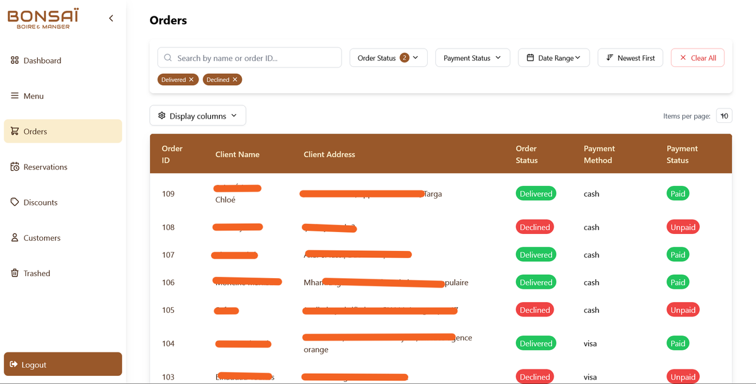The width and height of the screenshot is (756, 384).
Task: Click the Declined badge on order 108
Action: tap(535, 227)
